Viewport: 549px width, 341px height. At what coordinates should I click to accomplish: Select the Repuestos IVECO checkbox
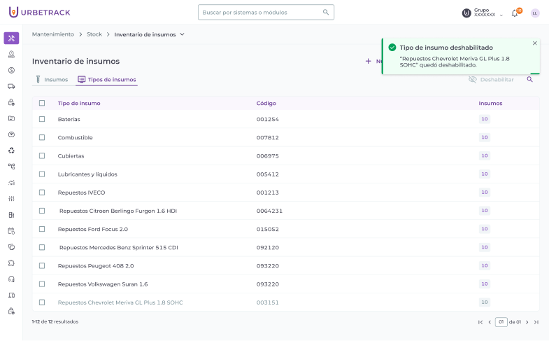coord(42,193)
